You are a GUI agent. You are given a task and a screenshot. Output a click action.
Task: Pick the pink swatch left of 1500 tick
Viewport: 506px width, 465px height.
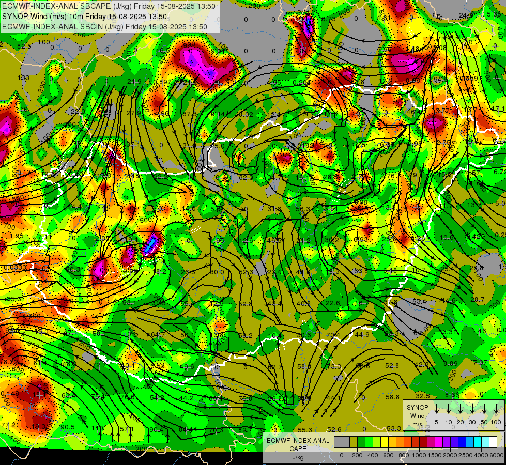coord(431,442)
